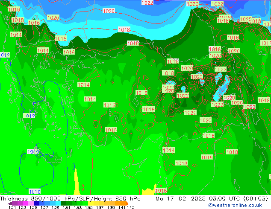Image resolution: width=271 pixels, height=209 pixels.
Task: Click the date 'Mo 17-02-2025'
Action: pyautogui.click(x=180, y=199)
